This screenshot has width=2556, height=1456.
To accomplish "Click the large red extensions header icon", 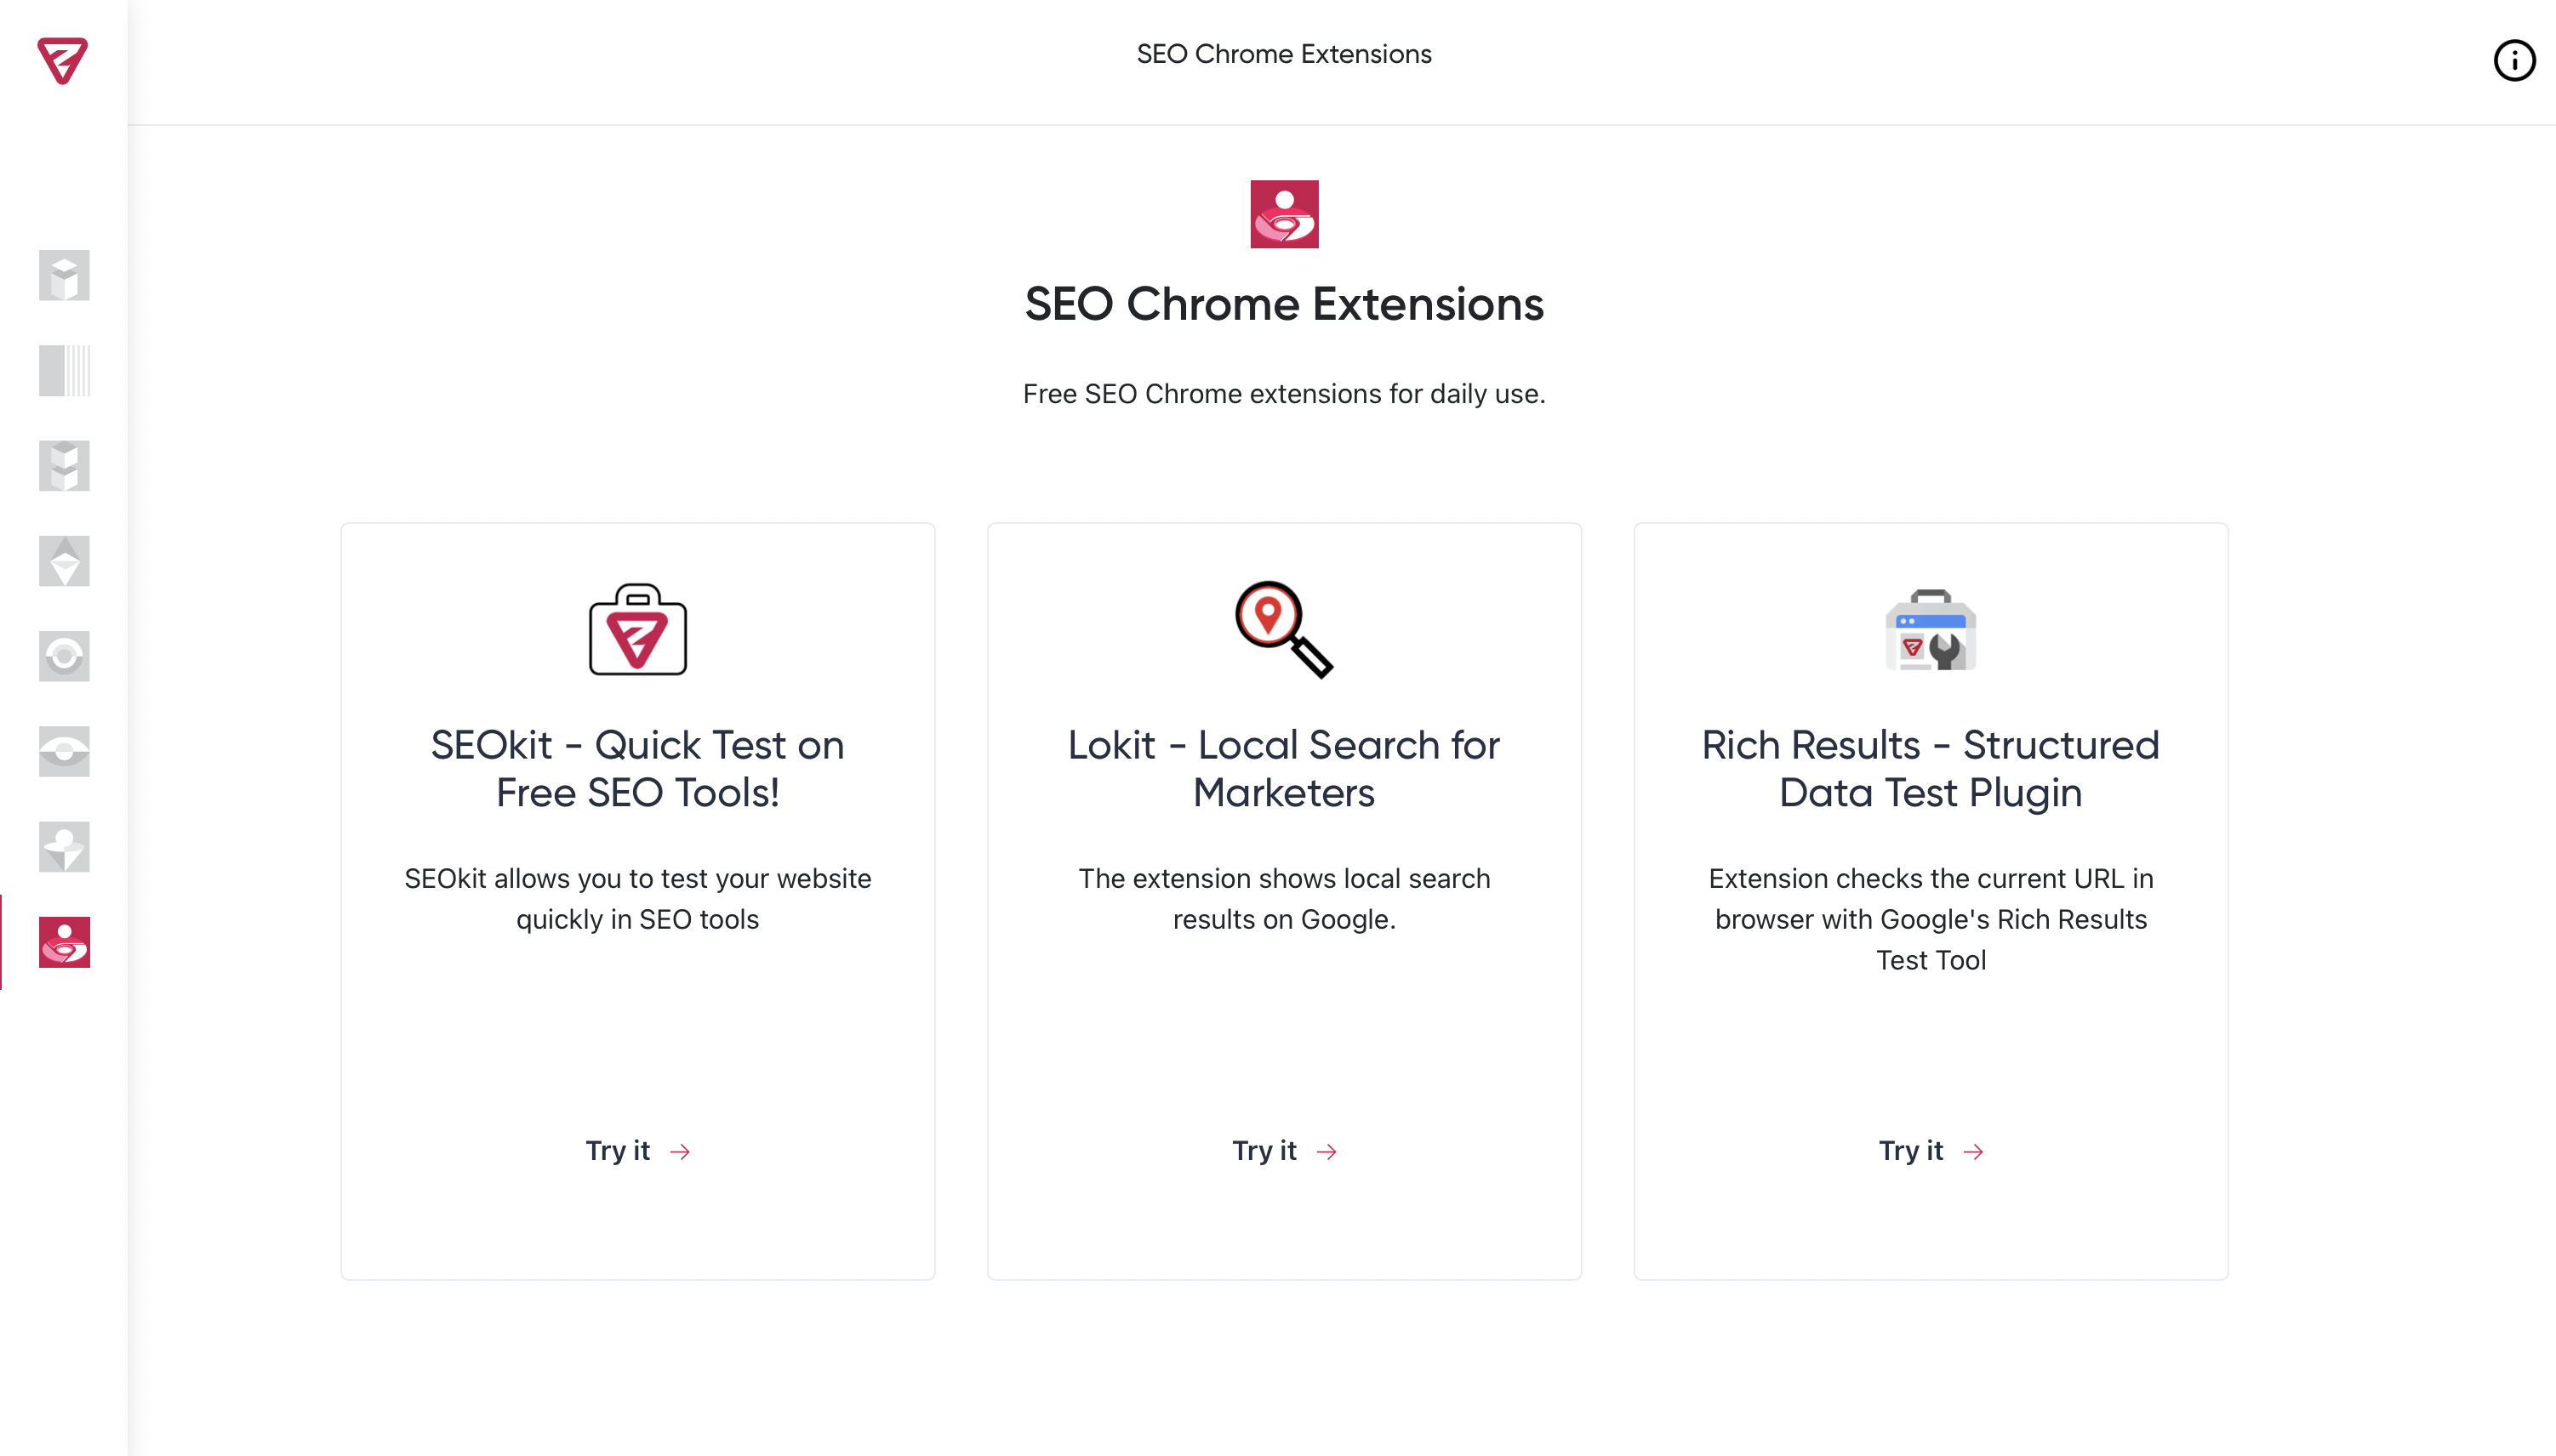I will click(1283, 214).
